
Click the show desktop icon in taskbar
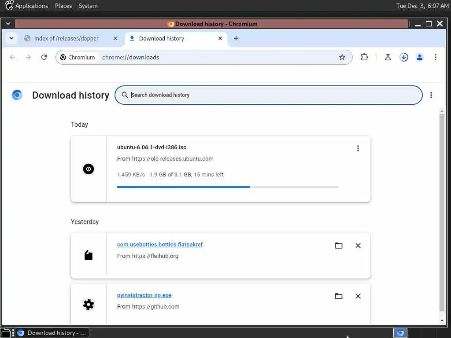pos(5,333)
